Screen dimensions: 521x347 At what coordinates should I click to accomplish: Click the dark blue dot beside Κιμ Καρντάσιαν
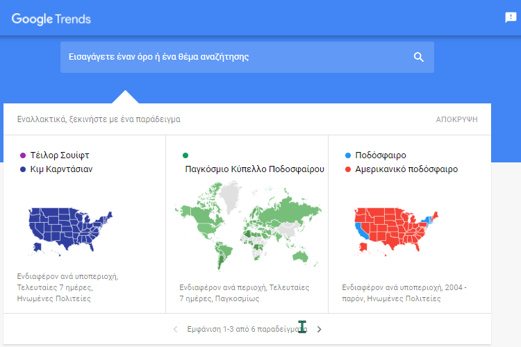[x=23, y=169]
